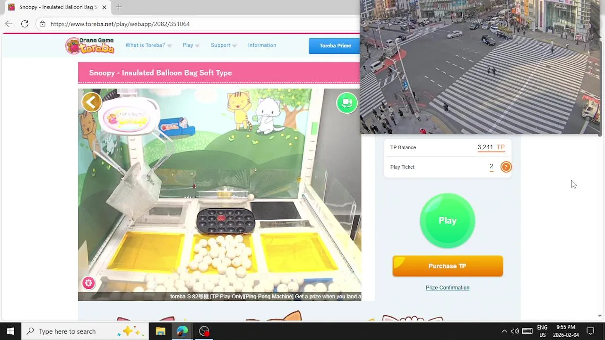This screenshot has height=340, width=605.
Task: Open the clock and date in the taskbar
Action: (x=566, y=331)
